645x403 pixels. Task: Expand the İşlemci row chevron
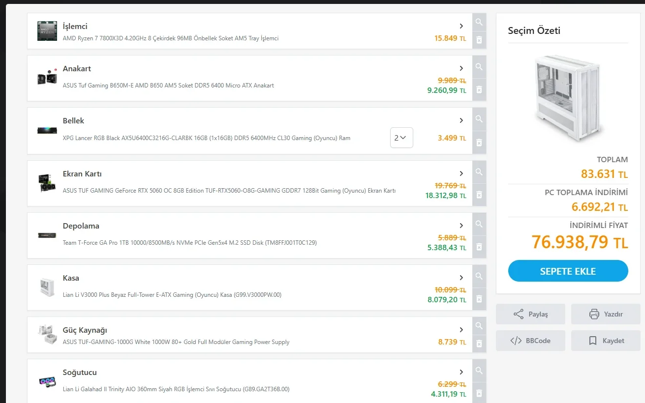point(461,26)
